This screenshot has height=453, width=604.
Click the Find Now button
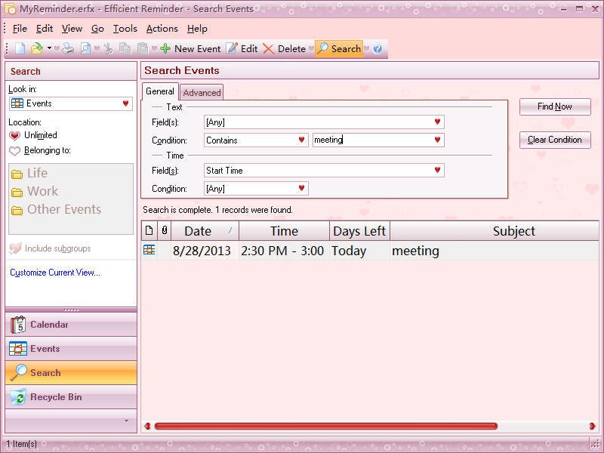(554, 106)
